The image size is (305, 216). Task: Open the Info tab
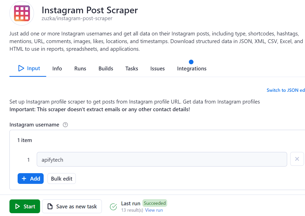(x=57, y=68)
